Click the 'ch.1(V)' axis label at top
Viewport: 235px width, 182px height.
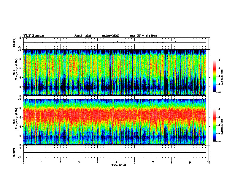pyautogui.click(x=14, y=42)
